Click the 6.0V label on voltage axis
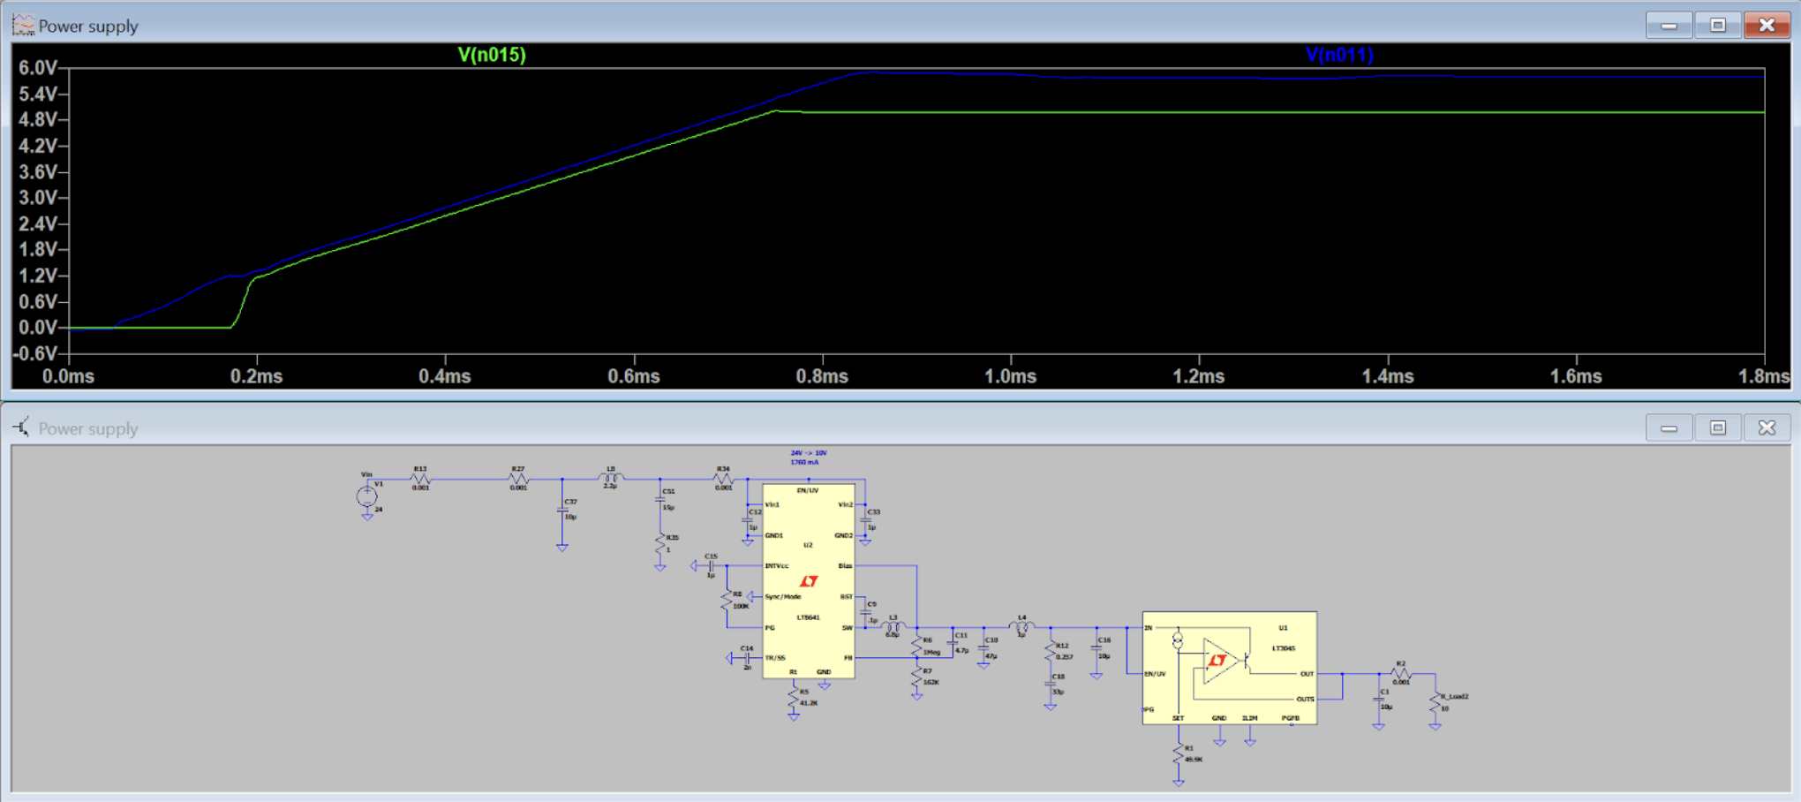The height and width of the screenshot is (802, 1801). pyautogui.click(x=38, y=68)
